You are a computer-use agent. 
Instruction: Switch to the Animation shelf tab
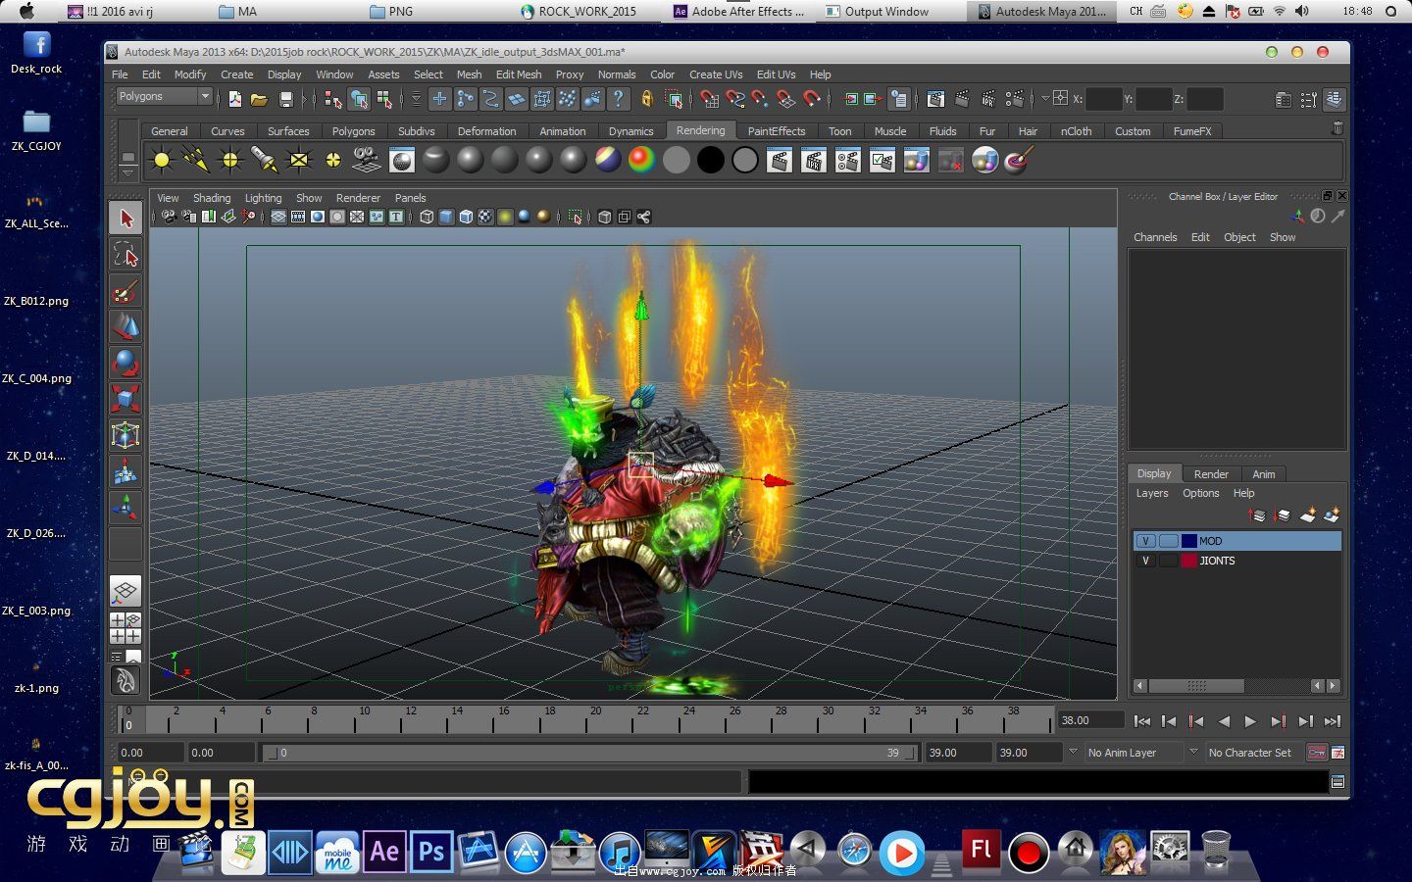click(x=563, y=131)
